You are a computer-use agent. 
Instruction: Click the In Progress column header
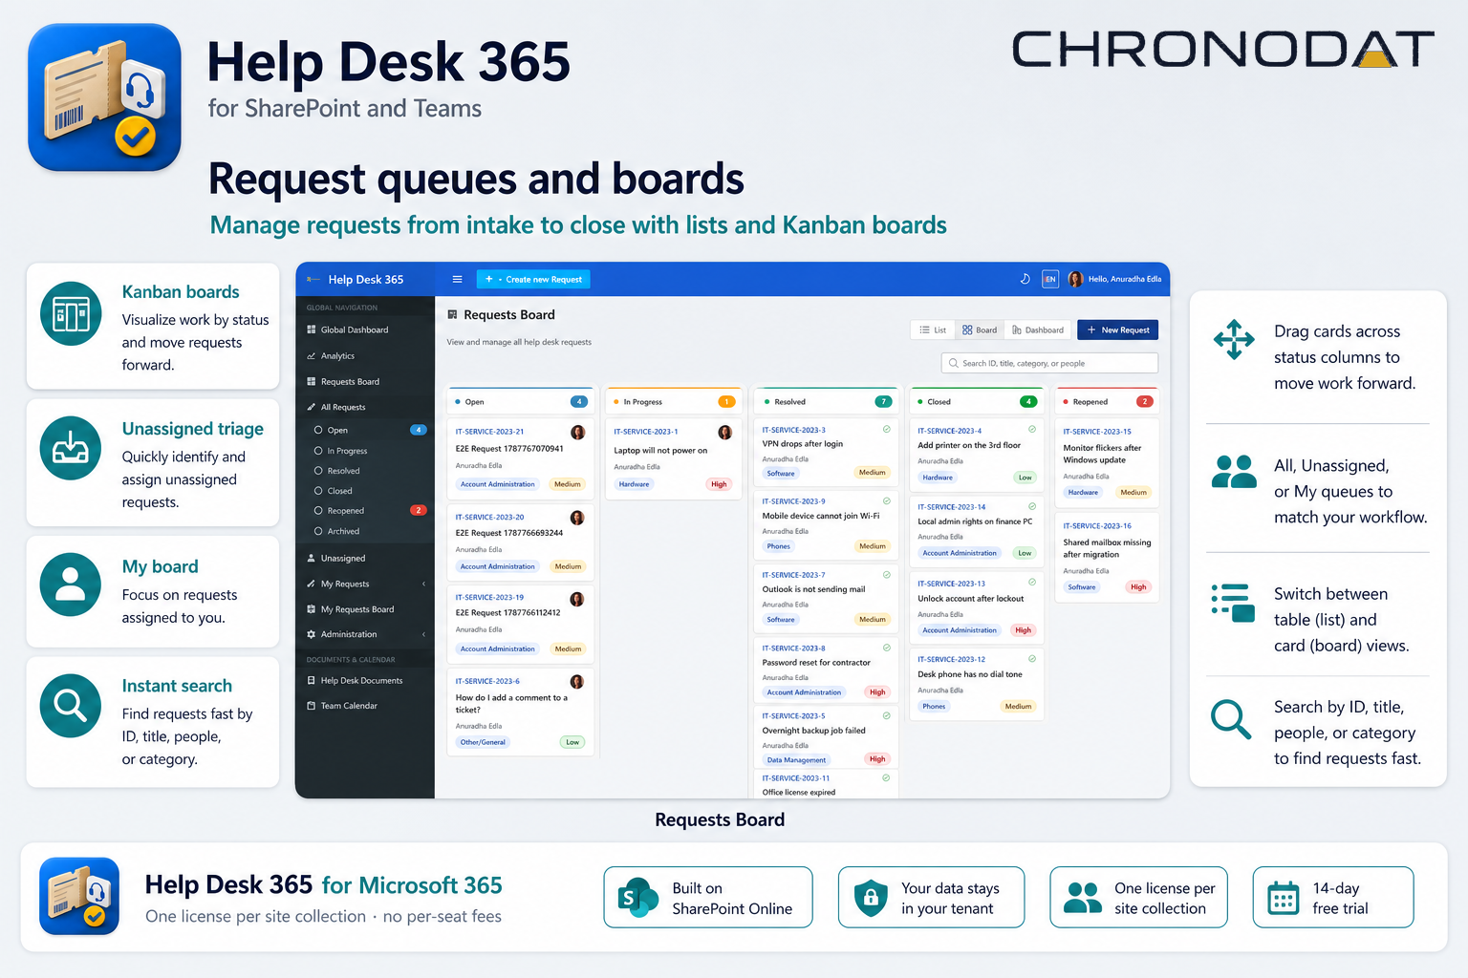[673, 402]
